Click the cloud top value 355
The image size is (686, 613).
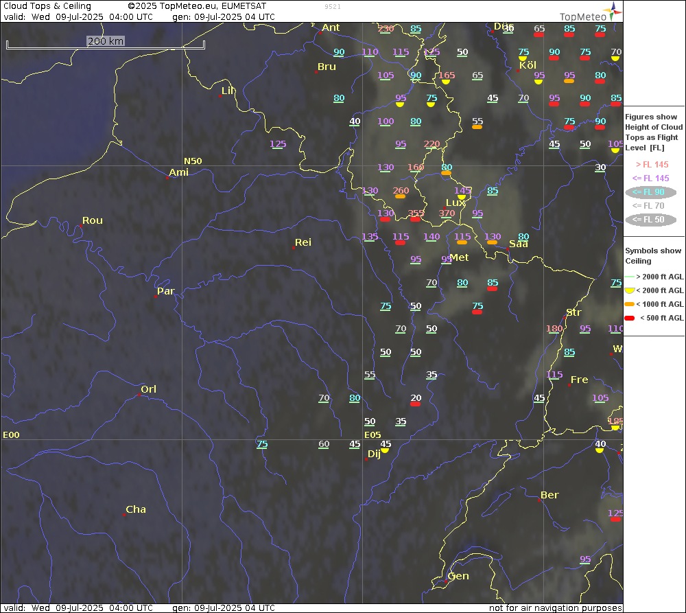click(416, 213)
